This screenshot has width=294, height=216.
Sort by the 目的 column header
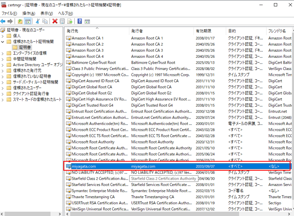pos(246,31)
